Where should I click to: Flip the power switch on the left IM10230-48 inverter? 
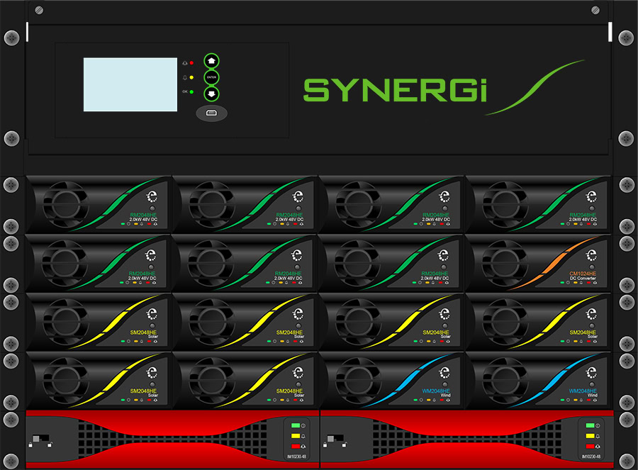40,439
